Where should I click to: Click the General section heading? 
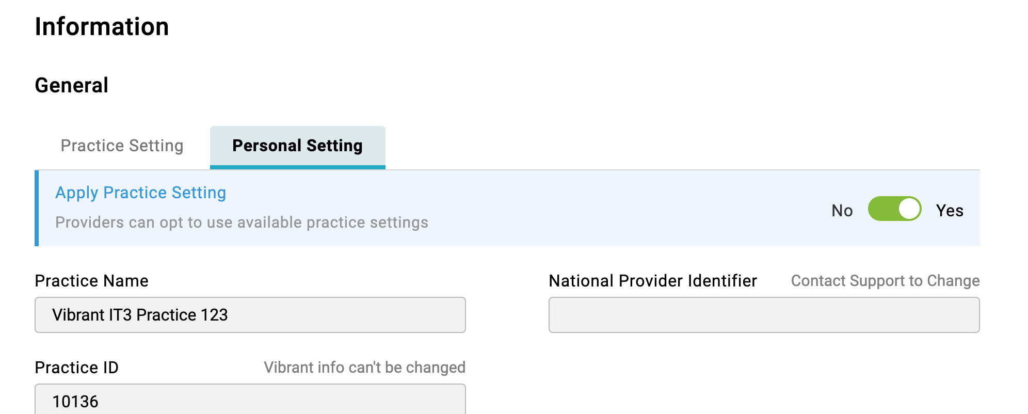click(72, 85)
